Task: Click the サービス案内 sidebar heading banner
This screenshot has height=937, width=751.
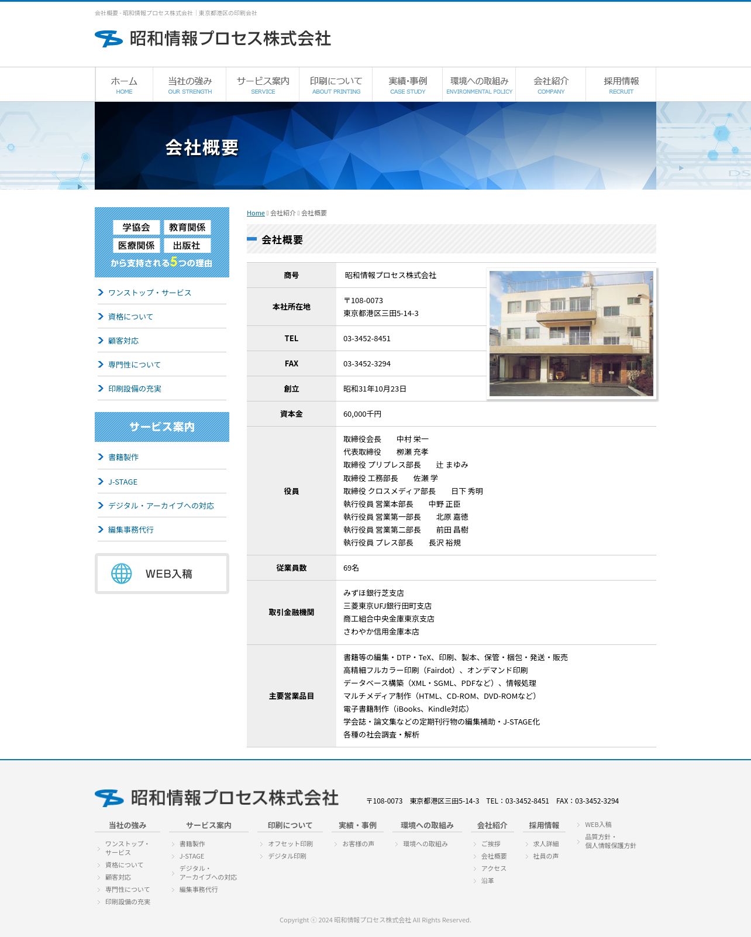Action: tap(162, 427)
